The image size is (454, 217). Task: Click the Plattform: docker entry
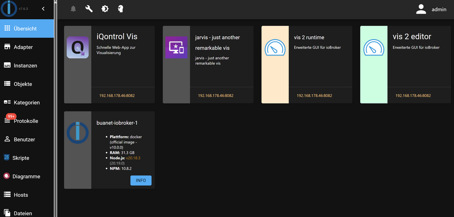(126, 142)
